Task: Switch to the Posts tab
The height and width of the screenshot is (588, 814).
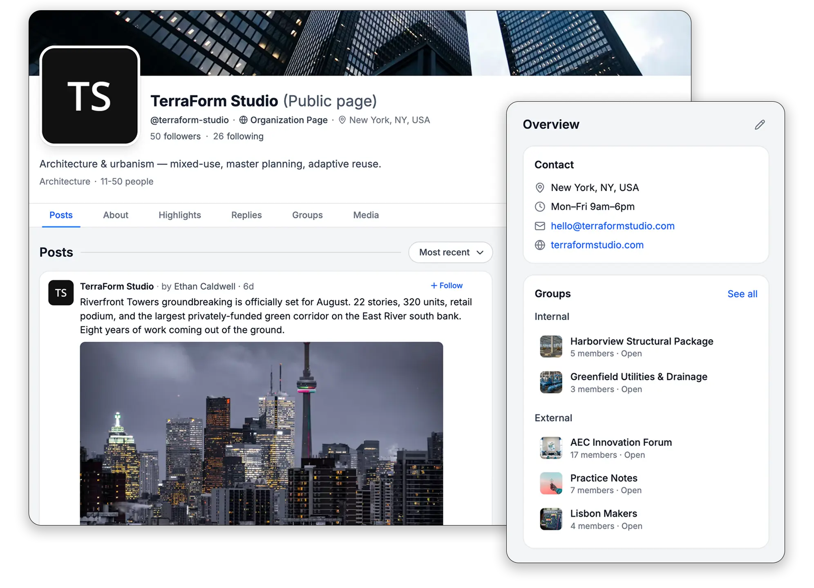Action: tap(61, 215)
